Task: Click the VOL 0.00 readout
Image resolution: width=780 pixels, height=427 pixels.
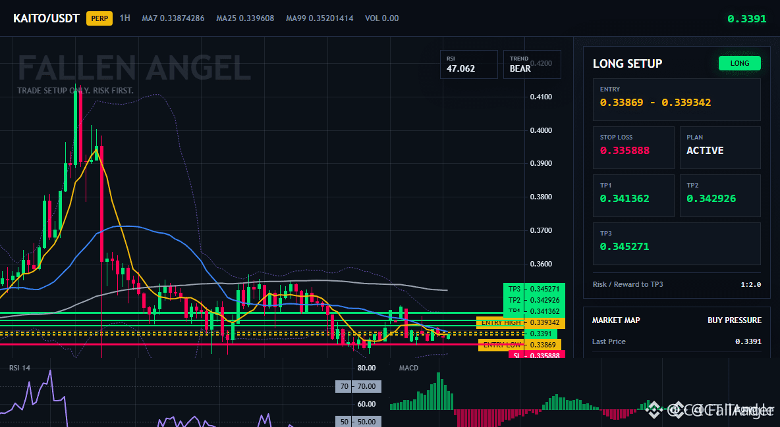Action: click(382, 18)
